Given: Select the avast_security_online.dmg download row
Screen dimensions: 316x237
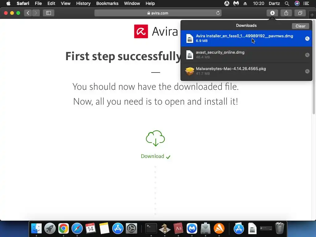Looking at the screenshot, I should [246, 55].
